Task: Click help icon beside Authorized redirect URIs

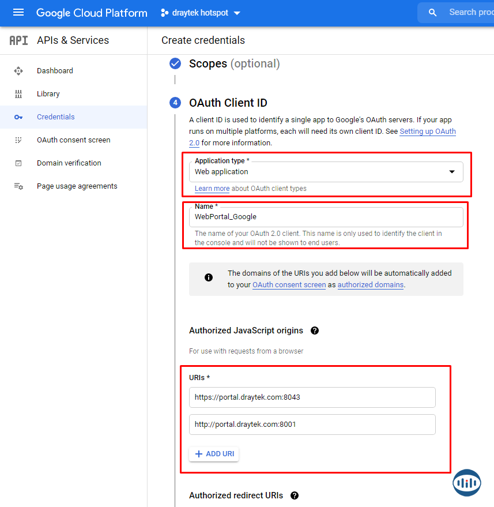Action: click(x=295, y=495)
